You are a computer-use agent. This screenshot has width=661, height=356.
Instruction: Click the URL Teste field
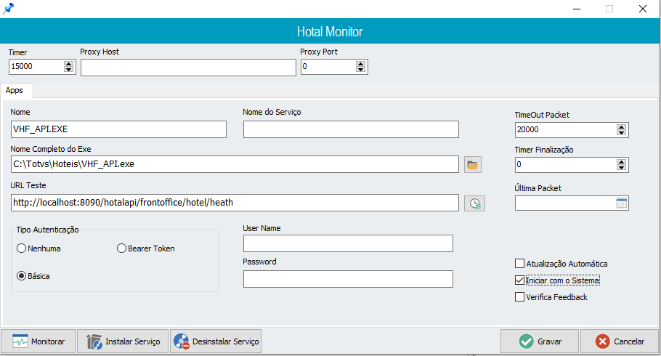click(x=235, y=203)
